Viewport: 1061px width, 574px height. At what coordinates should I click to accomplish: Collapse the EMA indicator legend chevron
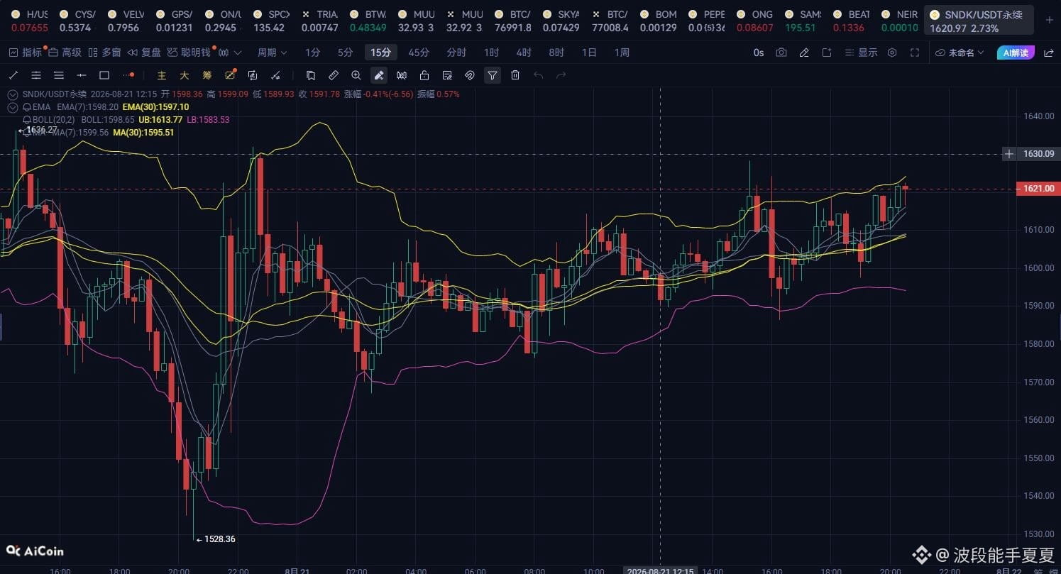pos(13,107)
